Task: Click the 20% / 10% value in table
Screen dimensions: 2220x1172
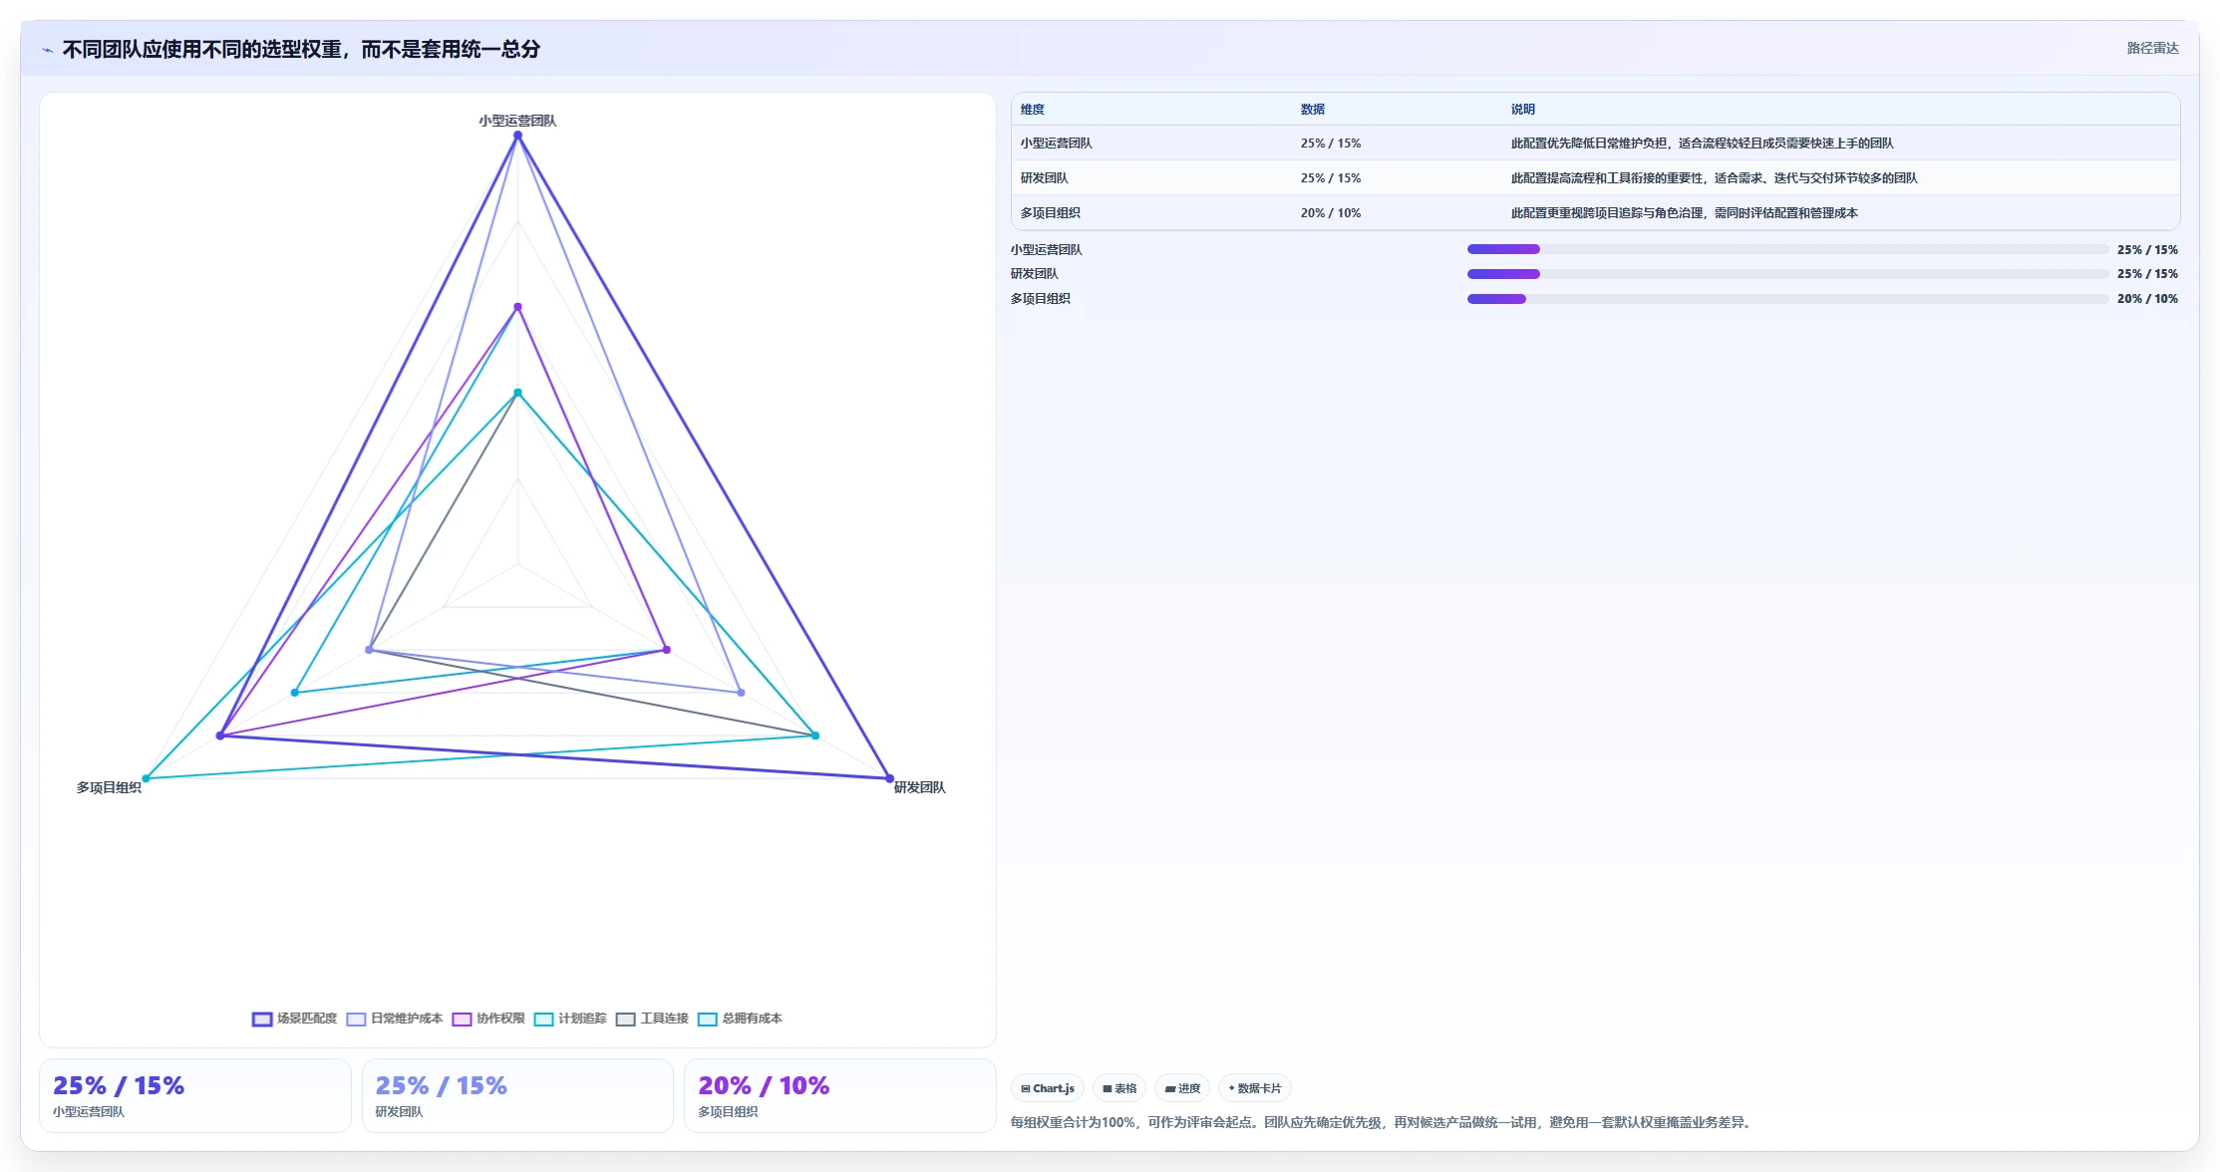Action: (x=1331, y=213)
